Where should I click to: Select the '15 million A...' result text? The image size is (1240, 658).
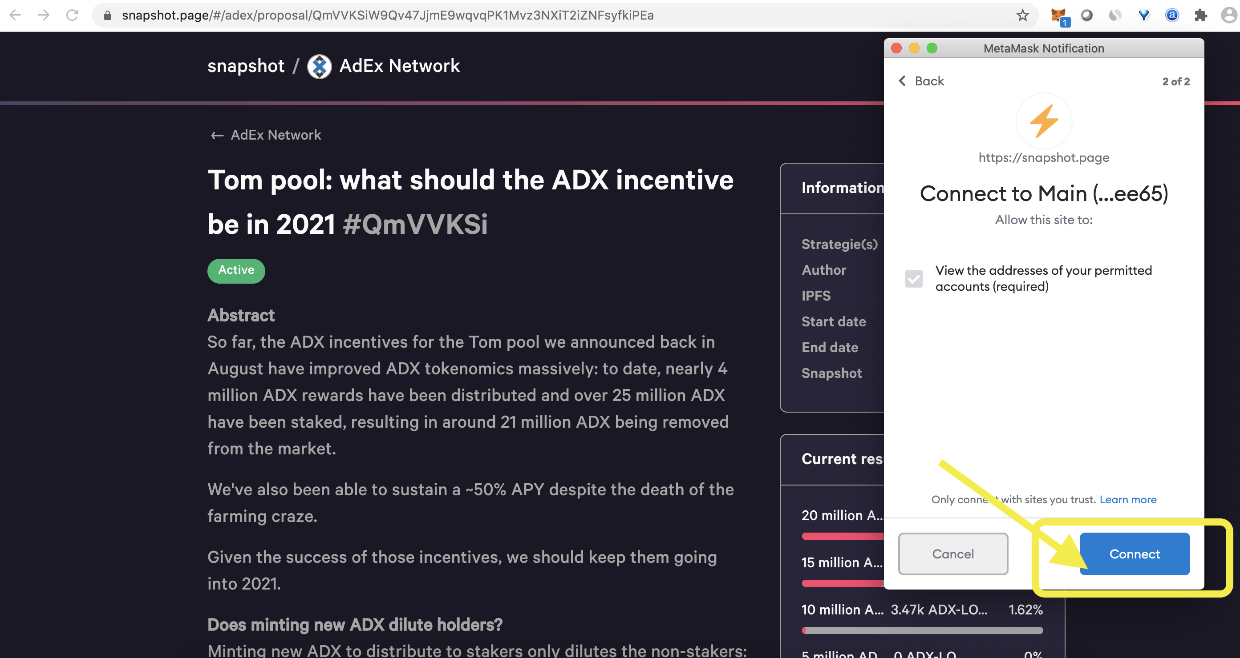(843, 562)
